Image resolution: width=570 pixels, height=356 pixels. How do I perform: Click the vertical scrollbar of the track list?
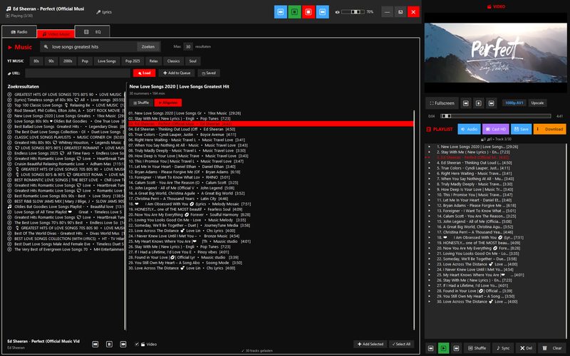click(414, 220)
